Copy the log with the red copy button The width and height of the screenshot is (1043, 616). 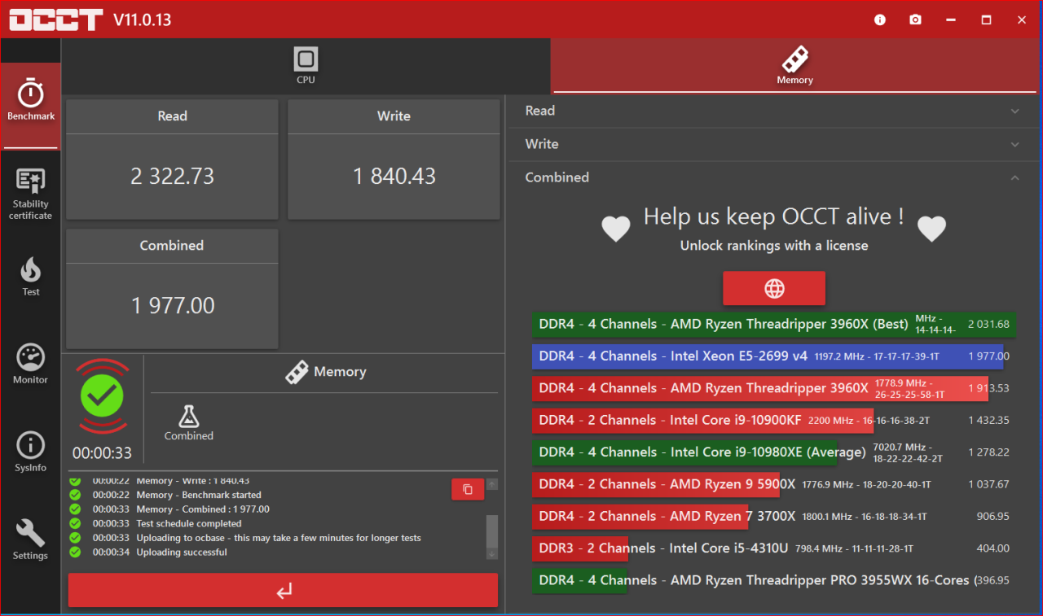click(468, 489)
